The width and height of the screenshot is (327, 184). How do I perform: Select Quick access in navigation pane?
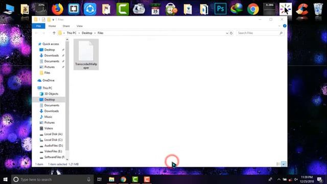click(51, 44)
